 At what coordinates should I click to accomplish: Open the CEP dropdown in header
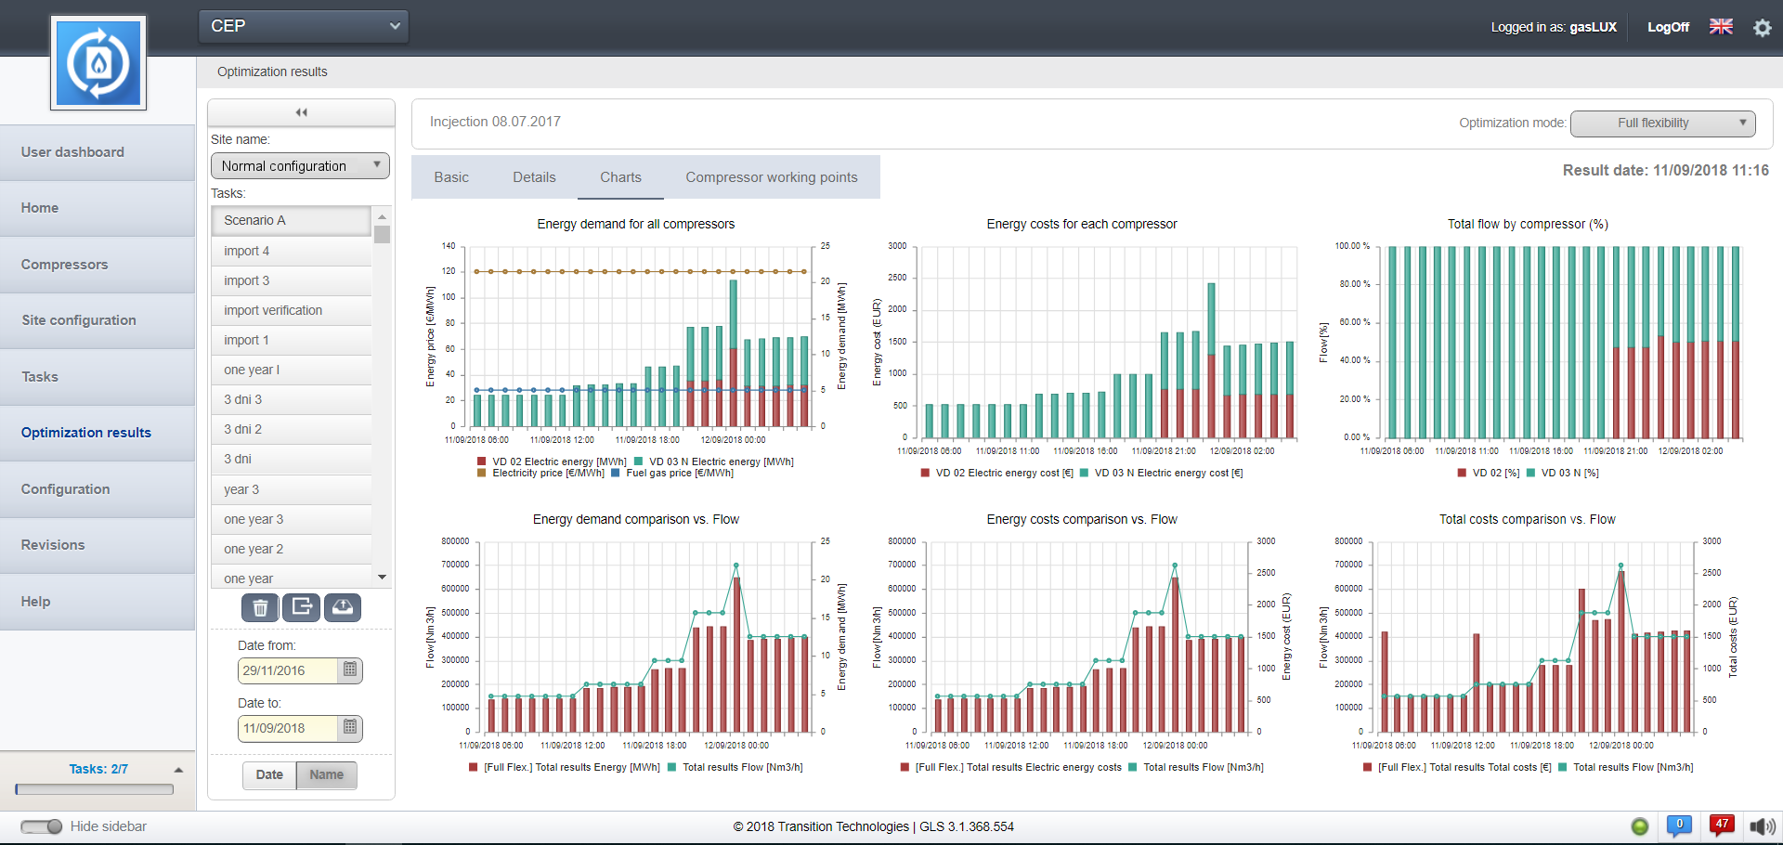[304, 26]
